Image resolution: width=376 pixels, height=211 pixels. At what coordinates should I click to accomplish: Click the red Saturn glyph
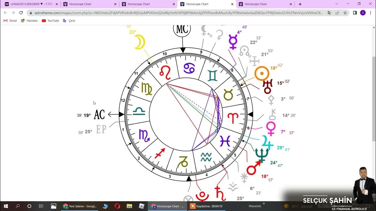pos(220,193)
